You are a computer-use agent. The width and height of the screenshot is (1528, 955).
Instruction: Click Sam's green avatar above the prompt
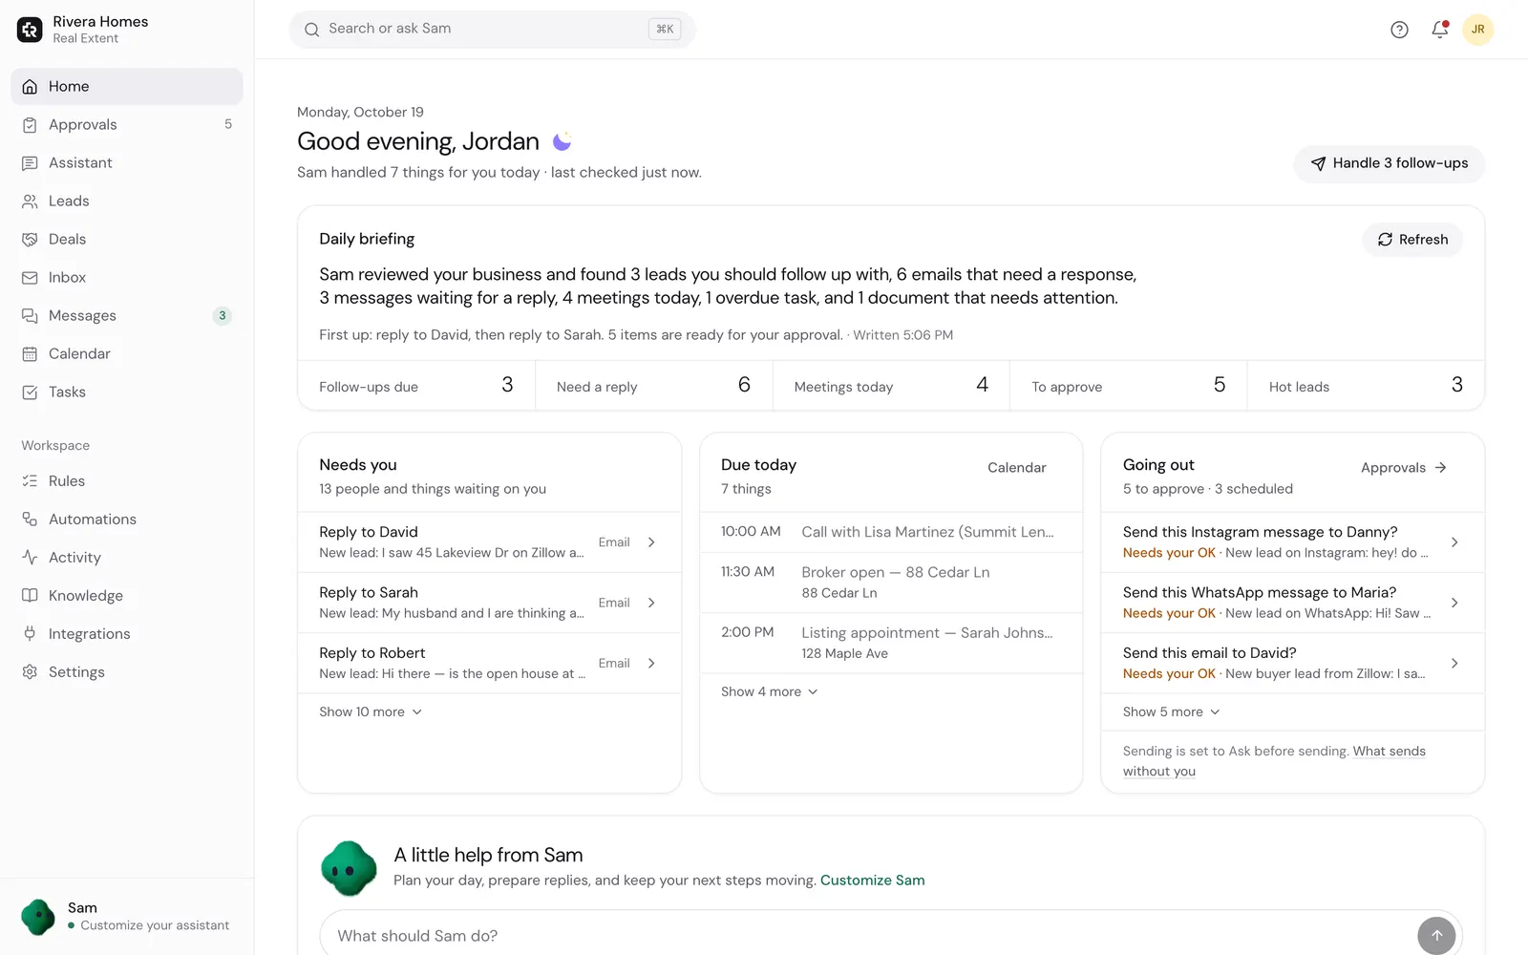pos(349,868)
